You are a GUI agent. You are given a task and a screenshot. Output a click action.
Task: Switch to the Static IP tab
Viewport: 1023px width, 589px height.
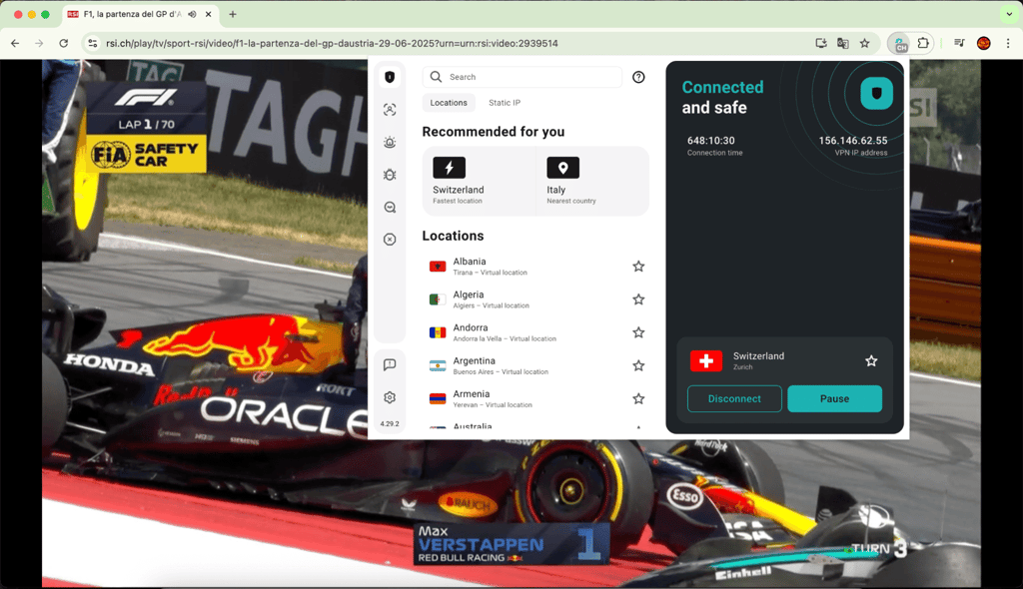[x=505, y=103]
